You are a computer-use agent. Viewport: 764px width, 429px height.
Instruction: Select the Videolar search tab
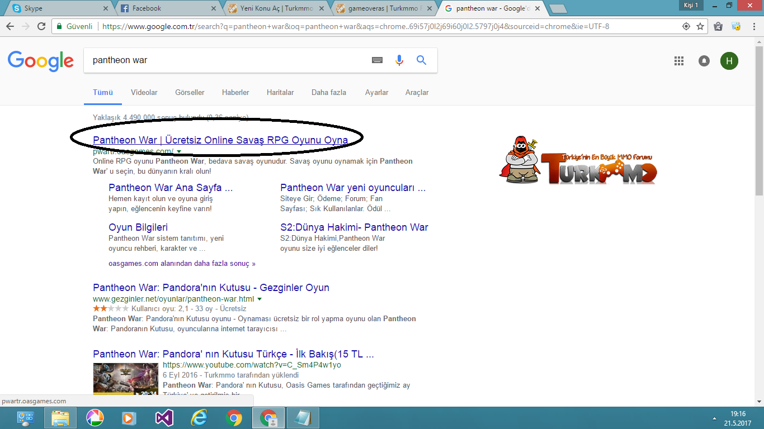pyautogui.click(x=144, y=92)
